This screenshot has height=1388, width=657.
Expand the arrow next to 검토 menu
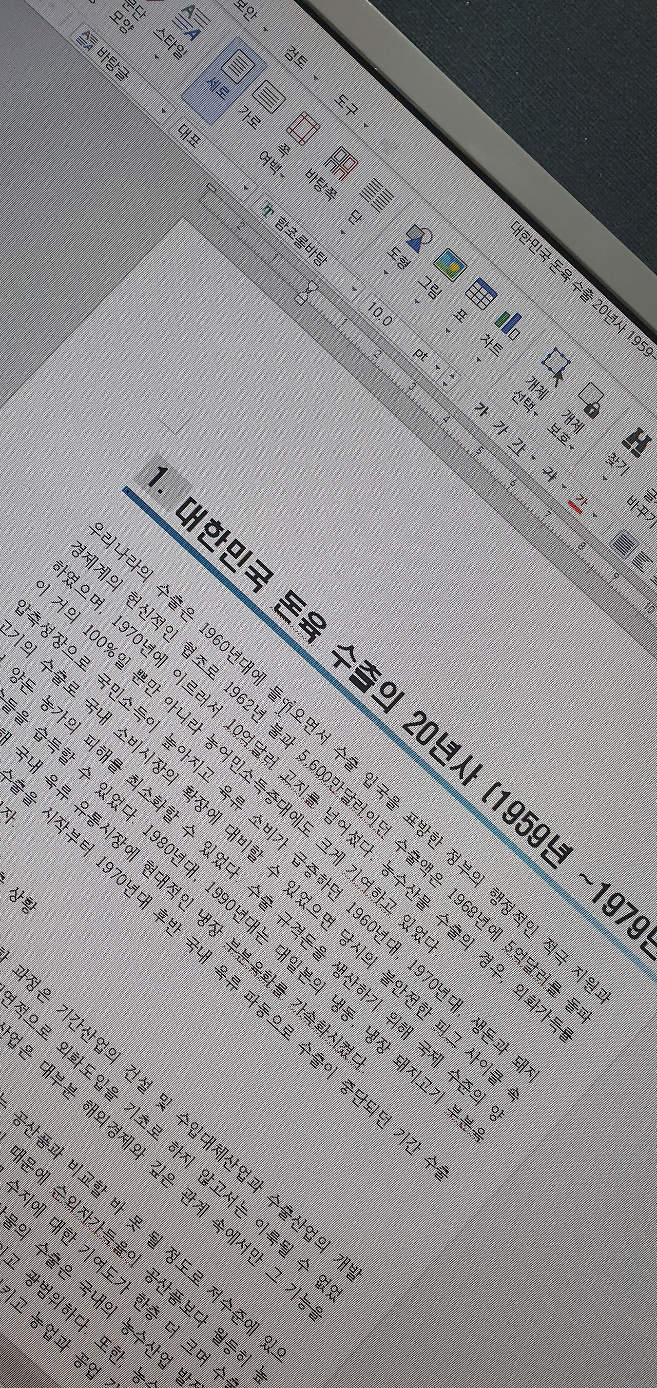tap(316, 79)
